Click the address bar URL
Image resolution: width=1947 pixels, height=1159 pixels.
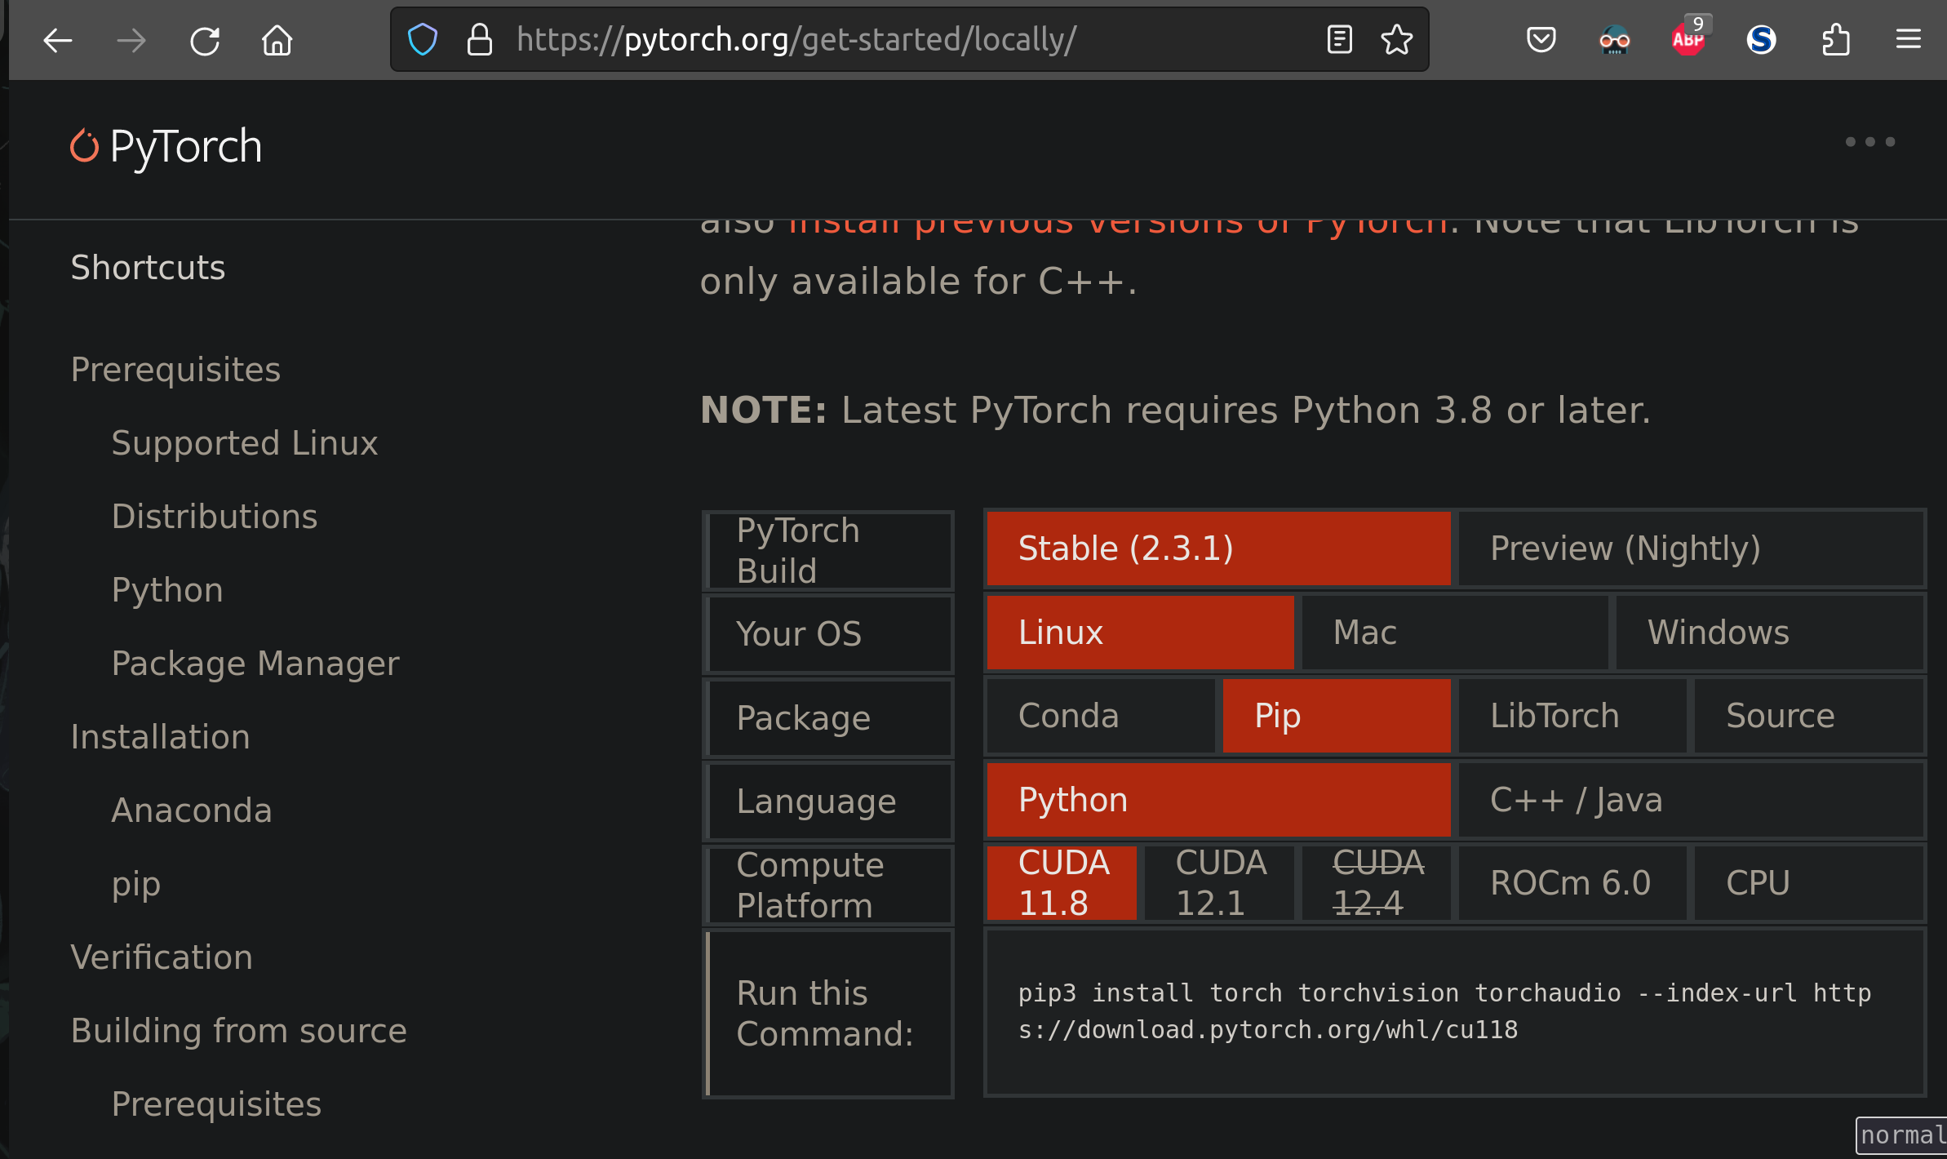[796, 39]
